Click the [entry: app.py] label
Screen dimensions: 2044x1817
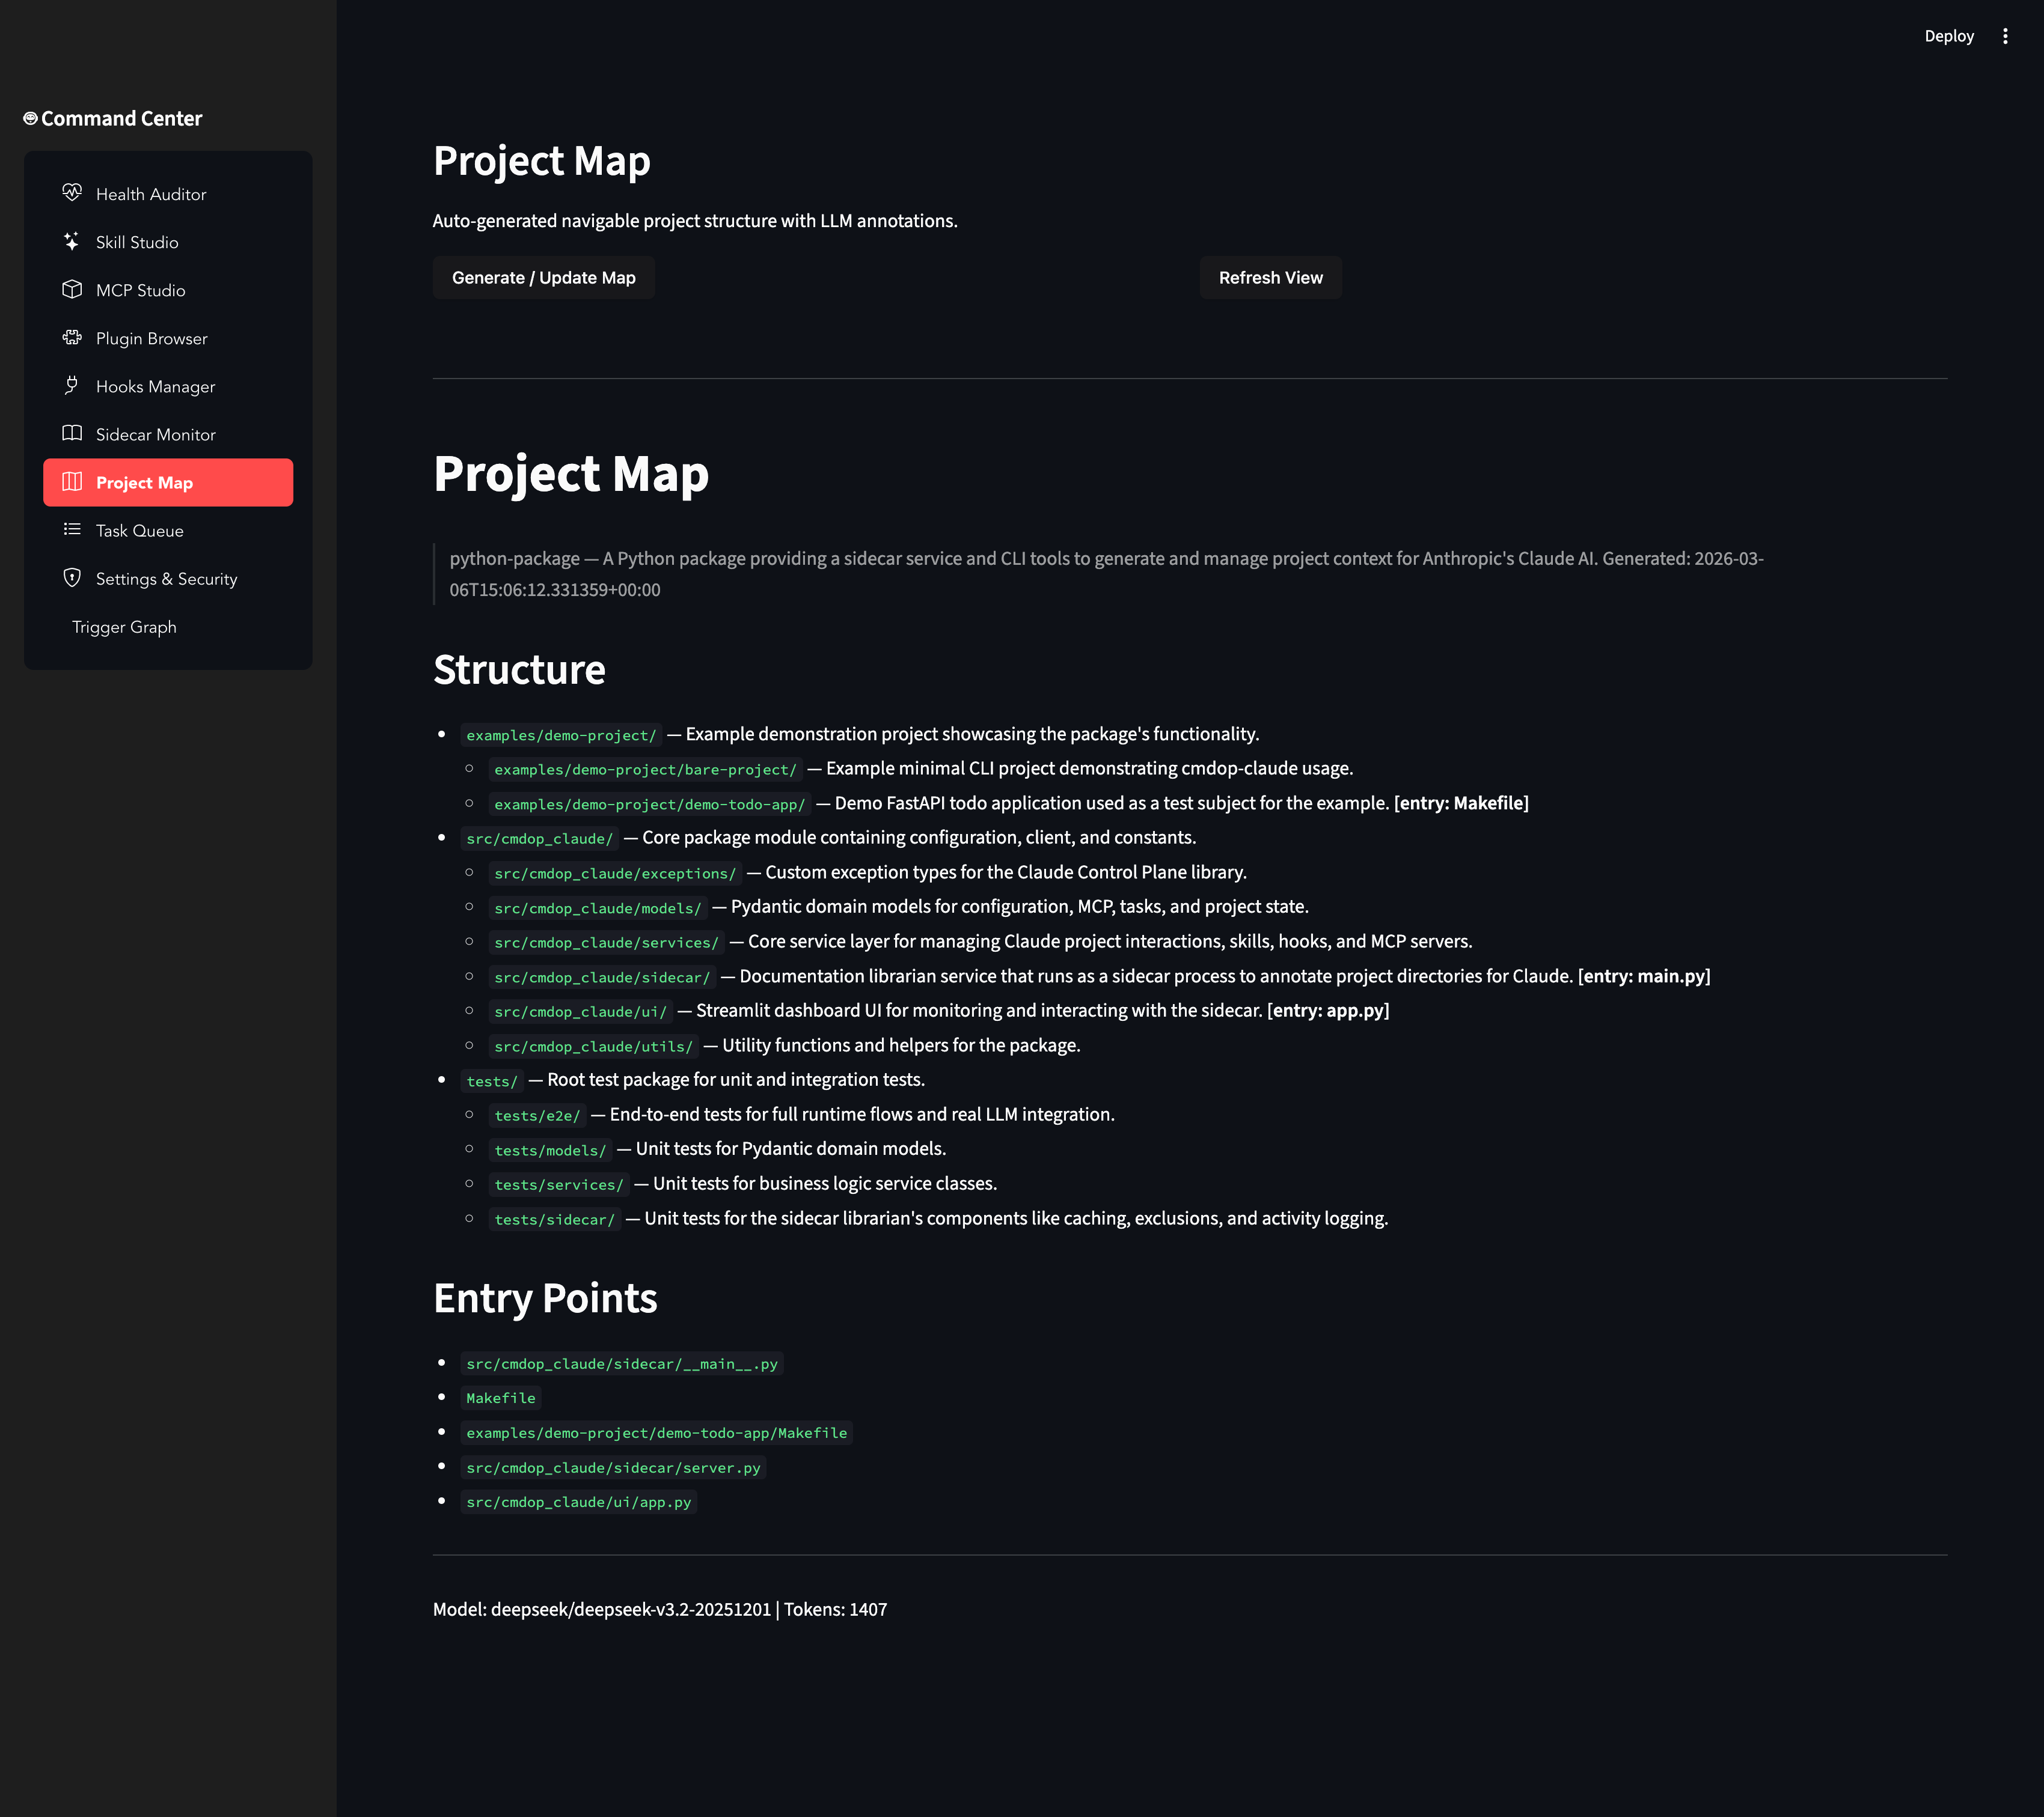(x=1328, y=1011)
